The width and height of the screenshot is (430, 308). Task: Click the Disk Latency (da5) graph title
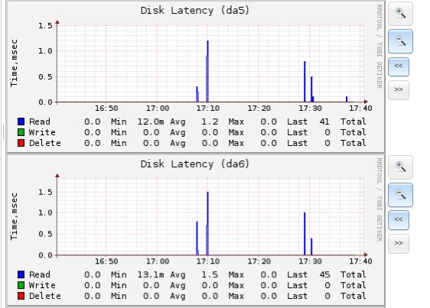pyautogui.click(x=195, y=11)
